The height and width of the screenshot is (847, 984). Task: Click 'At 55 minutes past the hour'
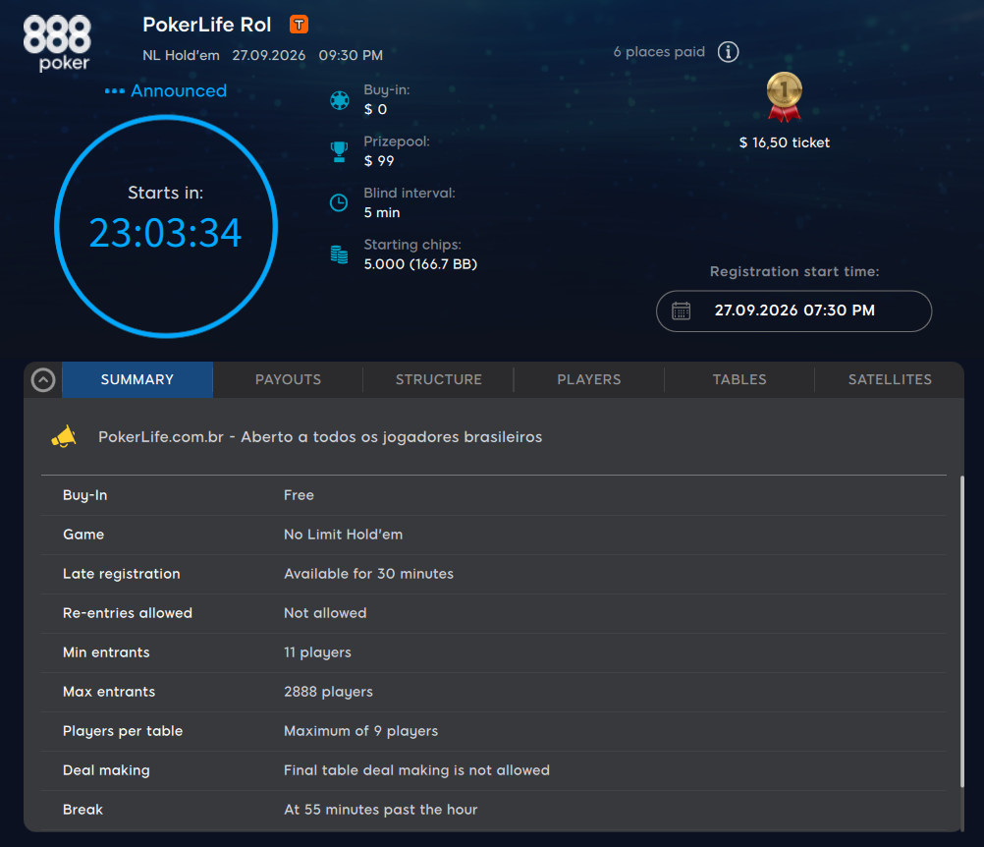coord(380,810)
